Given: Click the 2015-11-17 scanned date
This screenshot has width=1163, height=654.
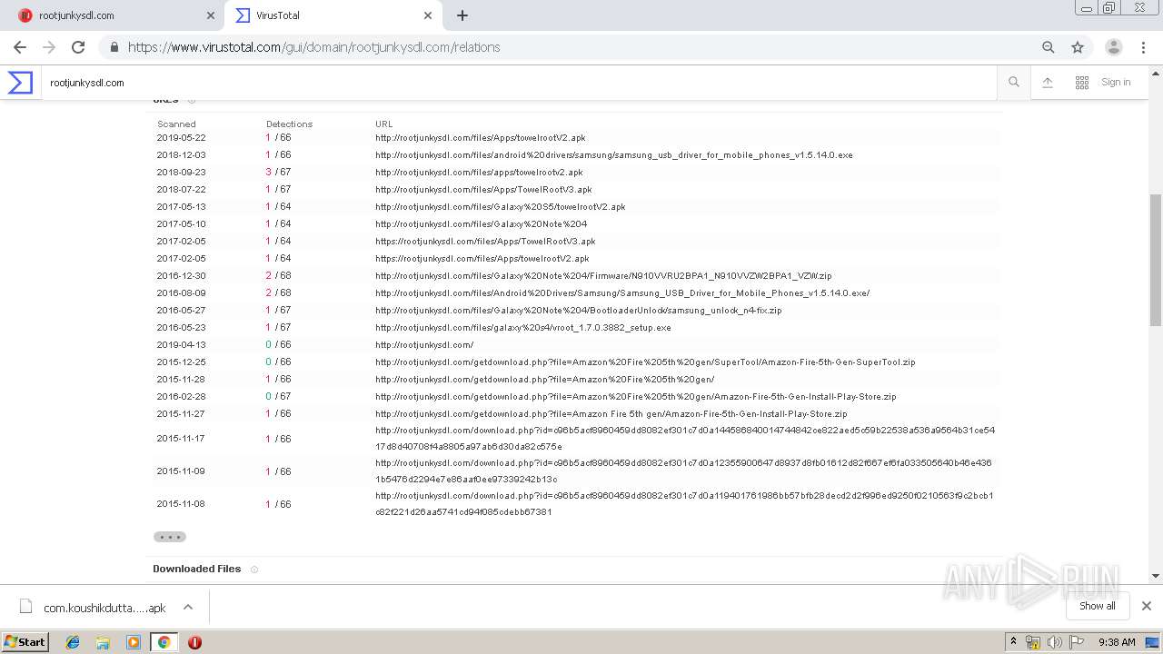Looking at the screenshot, I should point(181,439).
